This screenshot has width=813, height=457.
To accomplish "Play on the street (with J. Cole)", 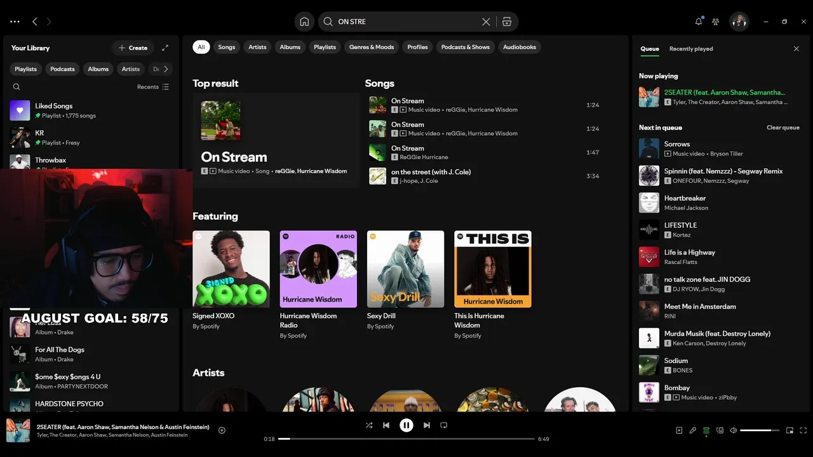I will point(486,176).
